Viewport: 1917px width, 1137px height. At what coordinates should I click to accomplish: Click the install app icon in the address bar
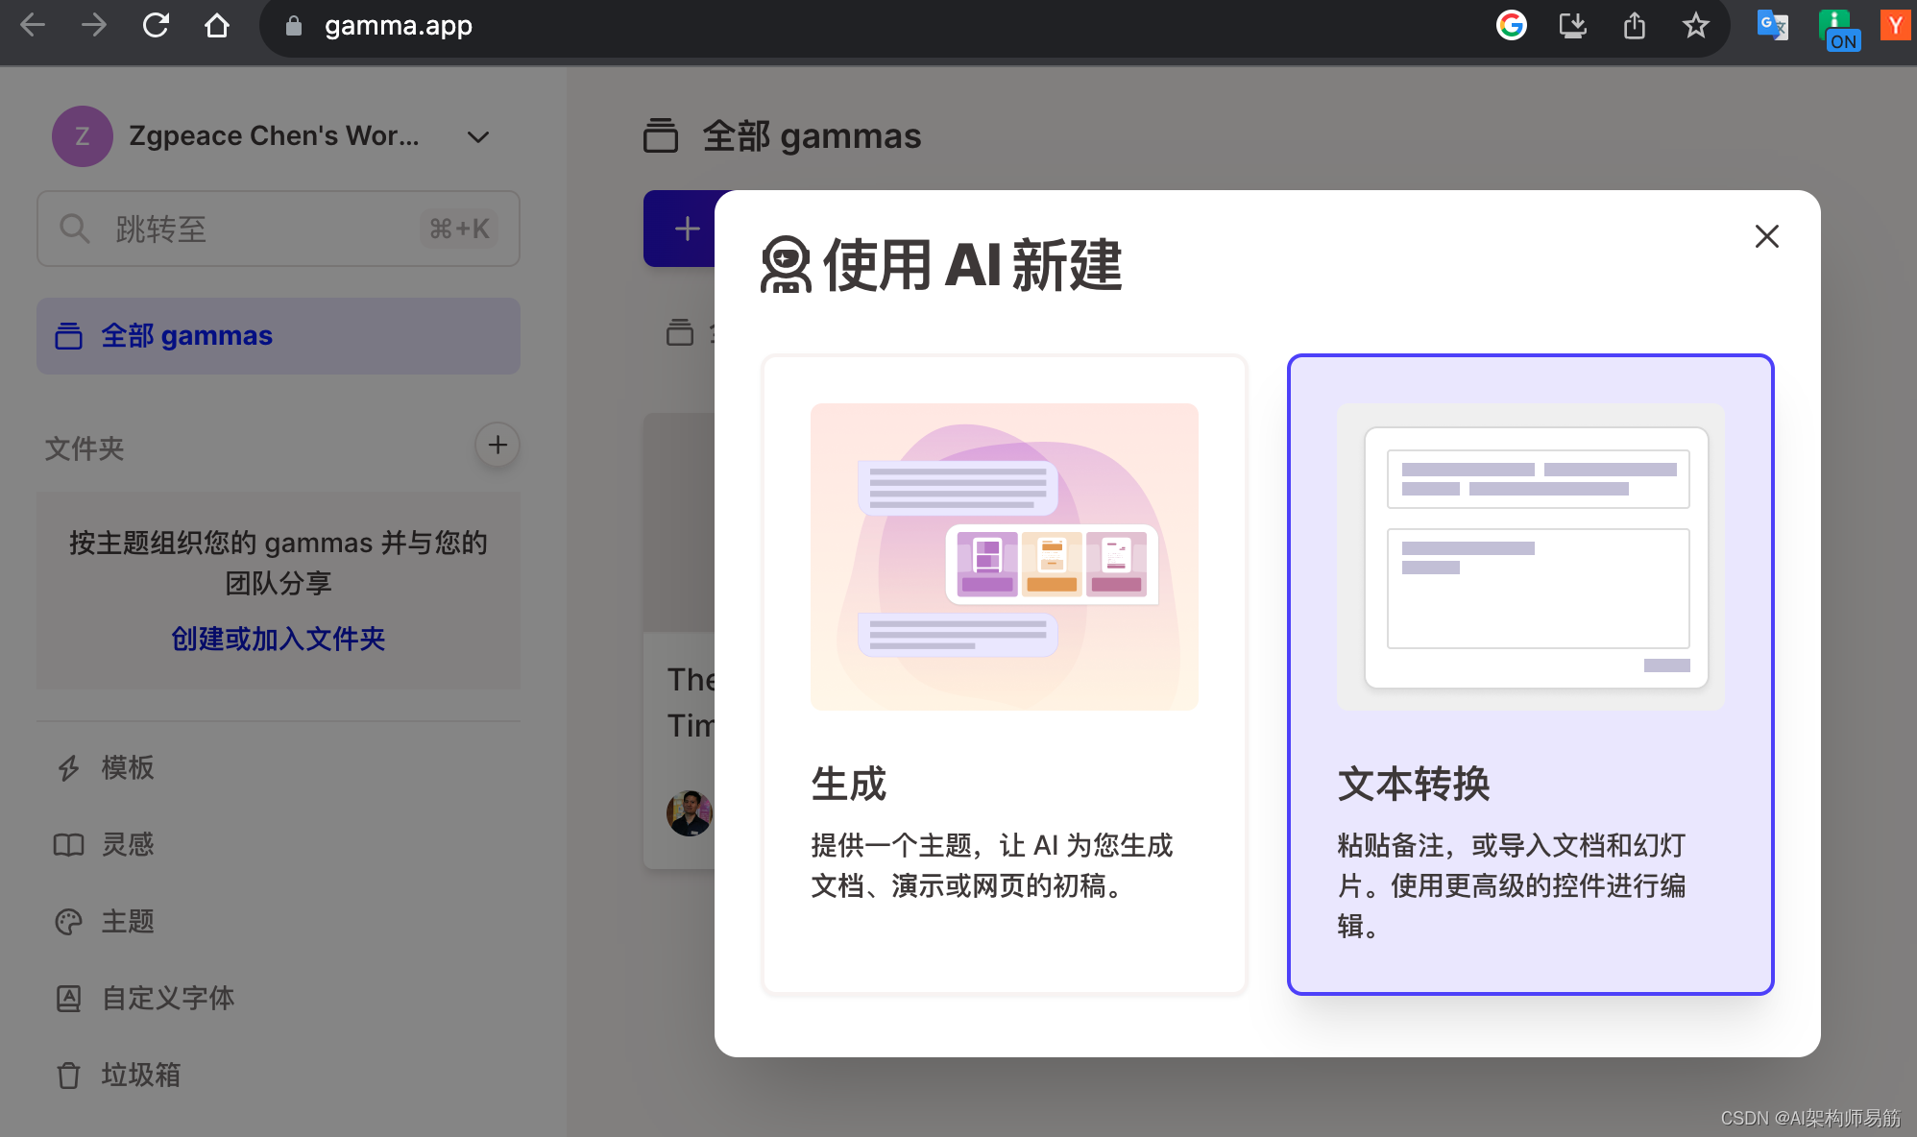(1572, 26)
